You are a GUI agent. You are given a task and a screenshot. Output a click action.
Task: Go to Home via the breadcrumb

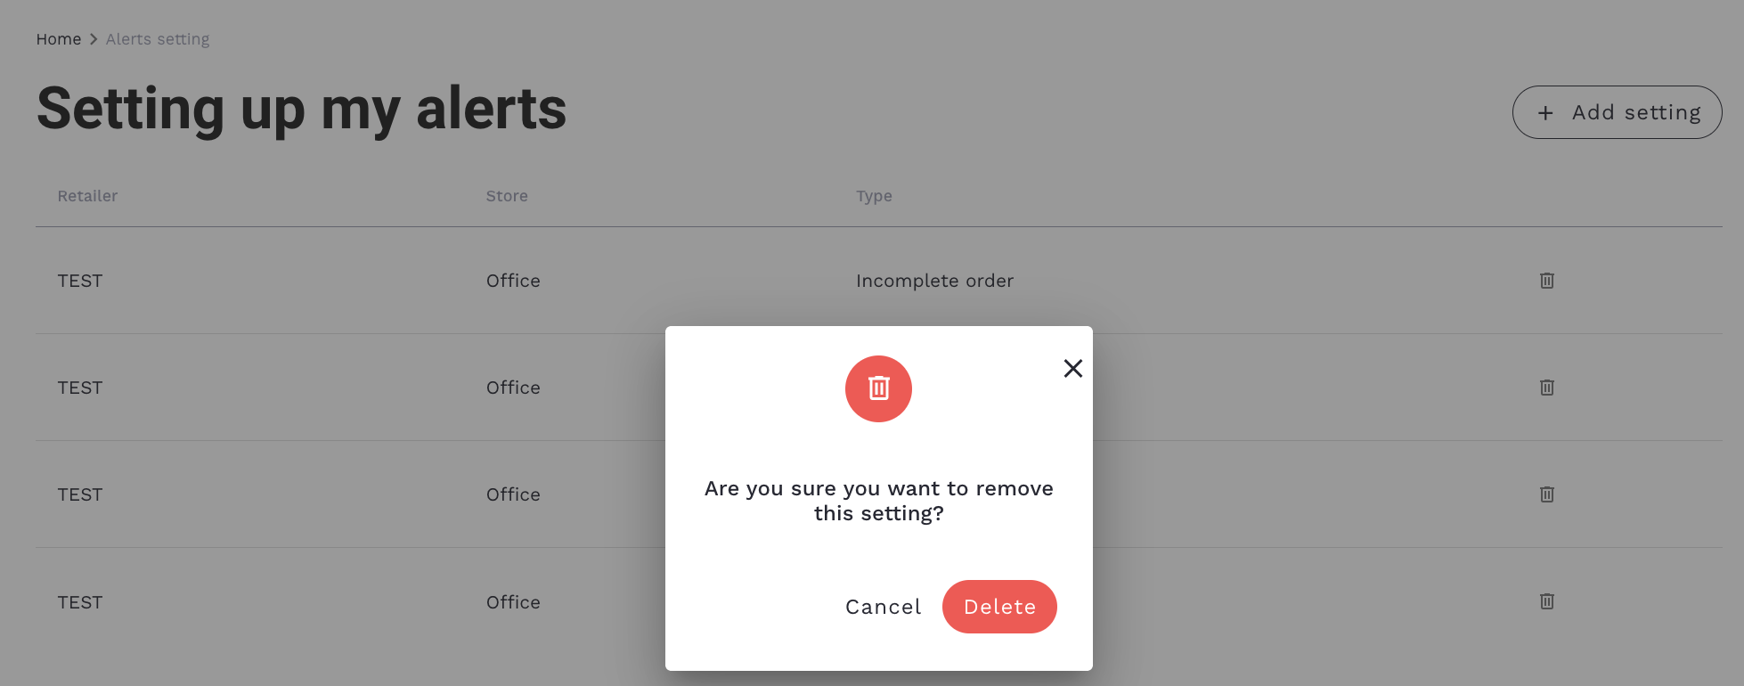click(x=59, y=39)
